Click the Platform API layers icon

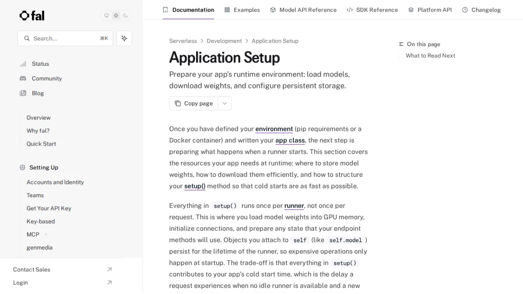coord(411,10)
